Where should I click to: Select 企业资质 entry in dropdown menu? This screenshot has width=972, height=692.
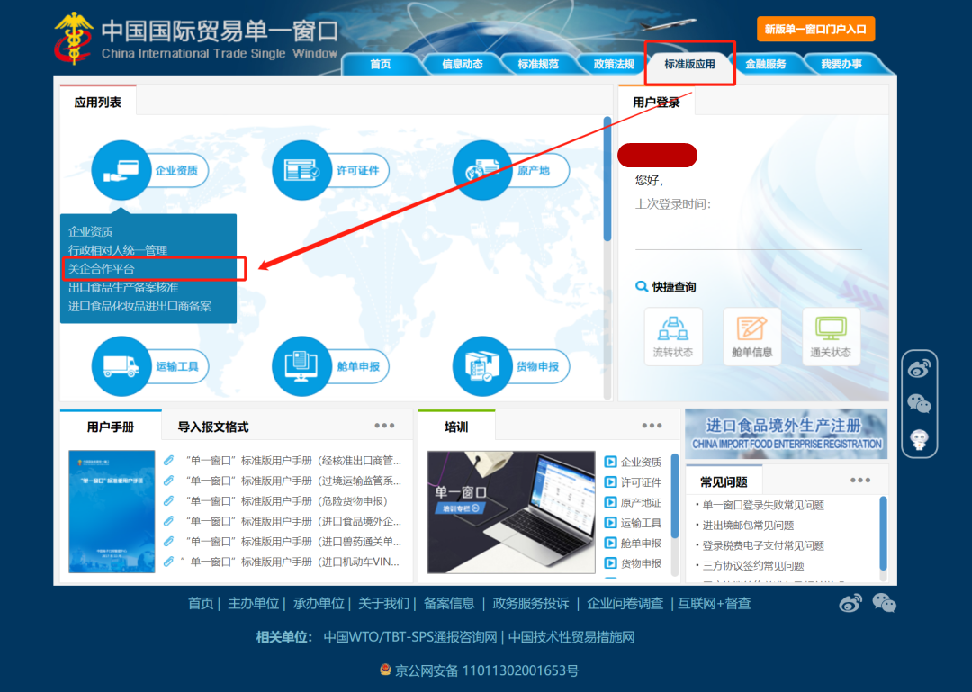(91, 231)
